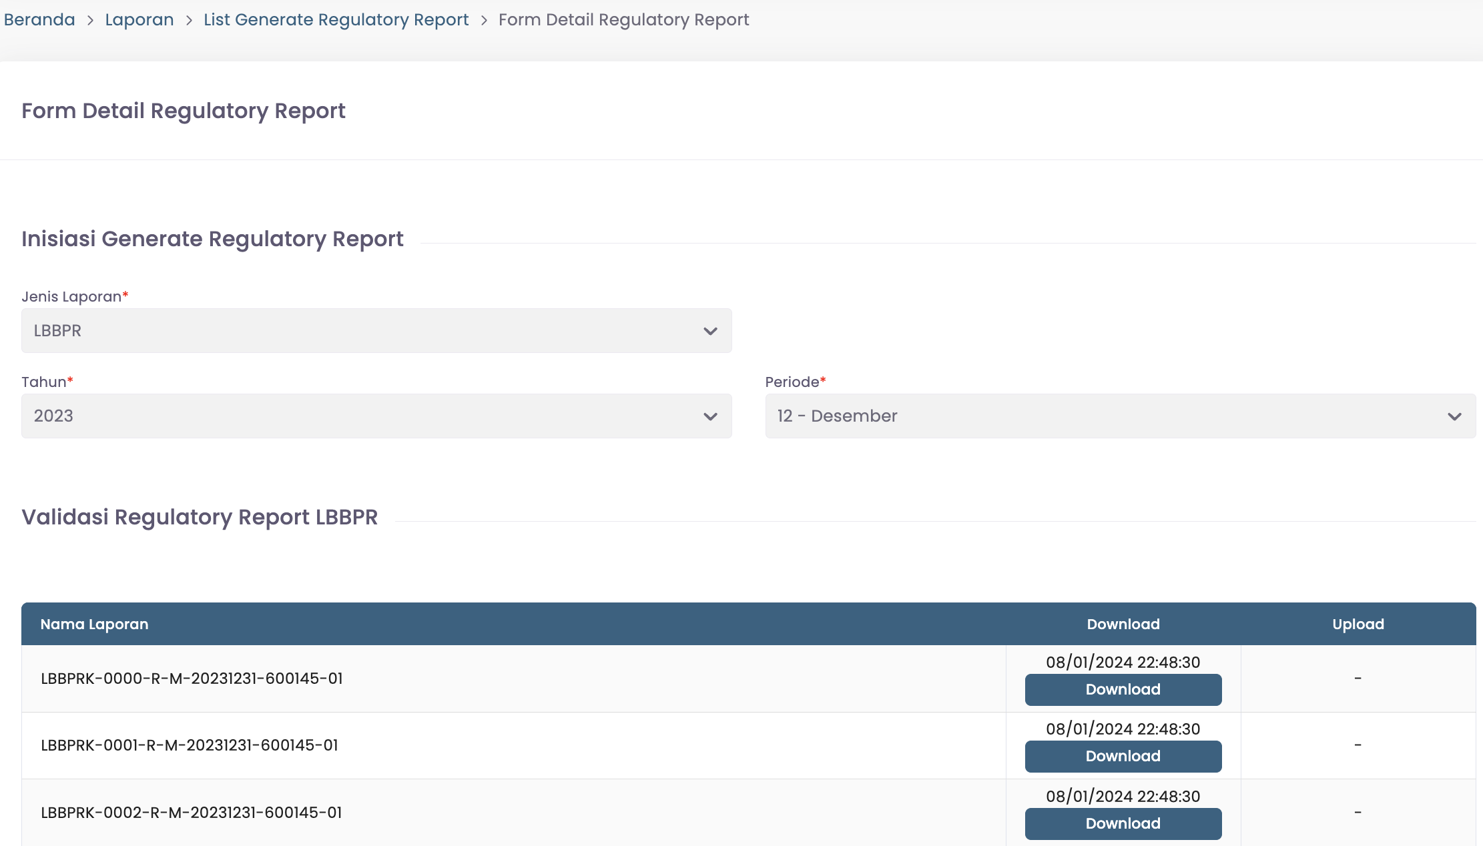Screen dimensions: 1483x846
Task: Select row name LBBPRK-0000-R-M-20231231-600145-01
Action: (192, 679)
